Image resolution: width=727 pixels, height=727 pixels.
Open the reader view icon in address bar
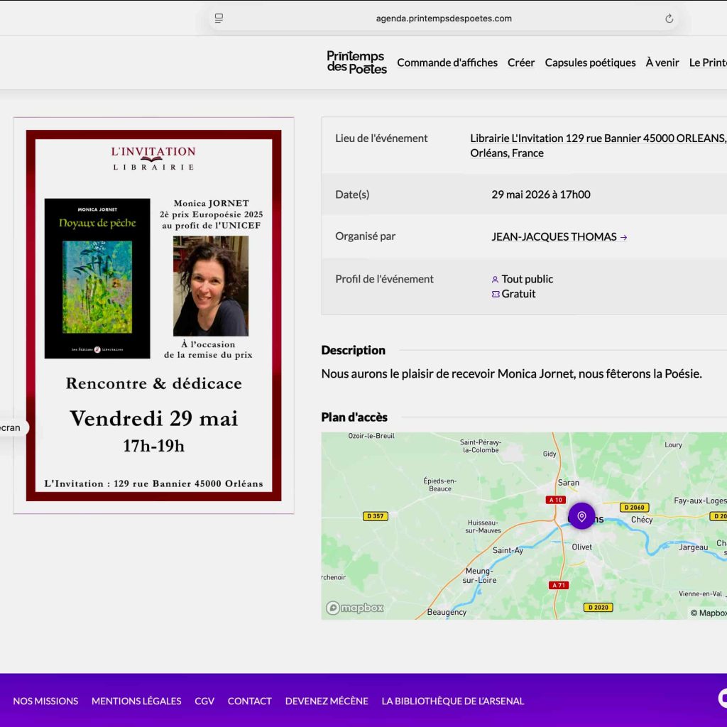coord(219,18)
